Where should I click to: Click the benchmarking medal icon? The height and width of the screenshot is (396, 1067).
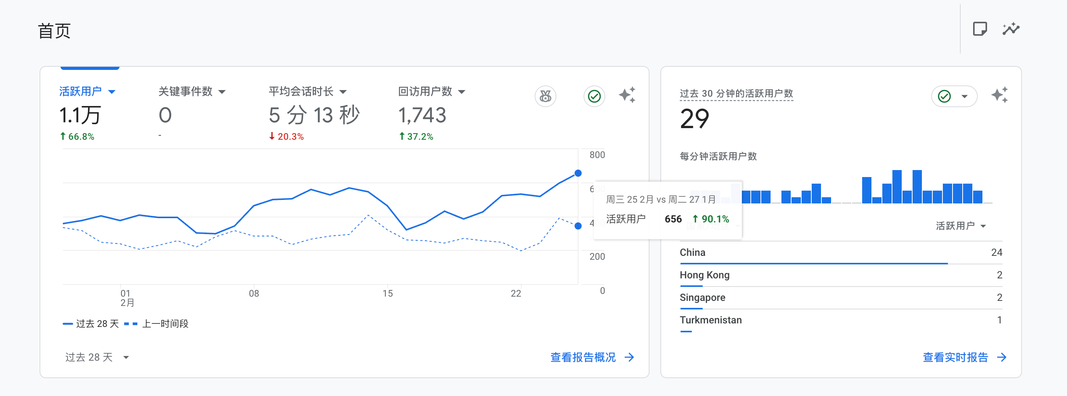[x=546, y=96]
